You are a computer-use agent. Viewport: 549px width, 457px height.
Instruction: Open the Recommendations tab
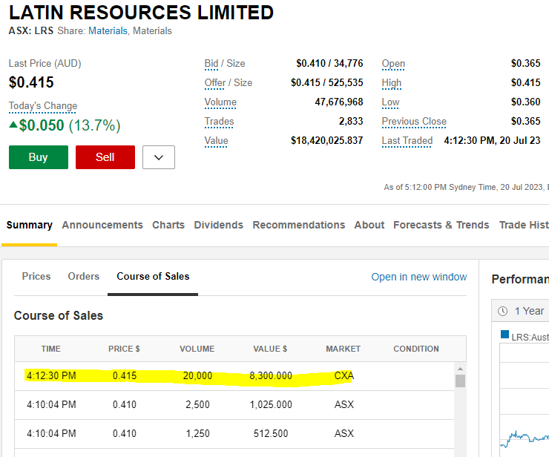(x=299, y=225)
